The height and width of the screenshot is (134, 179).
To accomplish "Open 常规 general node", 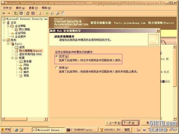I will click(x=26, y=76).
